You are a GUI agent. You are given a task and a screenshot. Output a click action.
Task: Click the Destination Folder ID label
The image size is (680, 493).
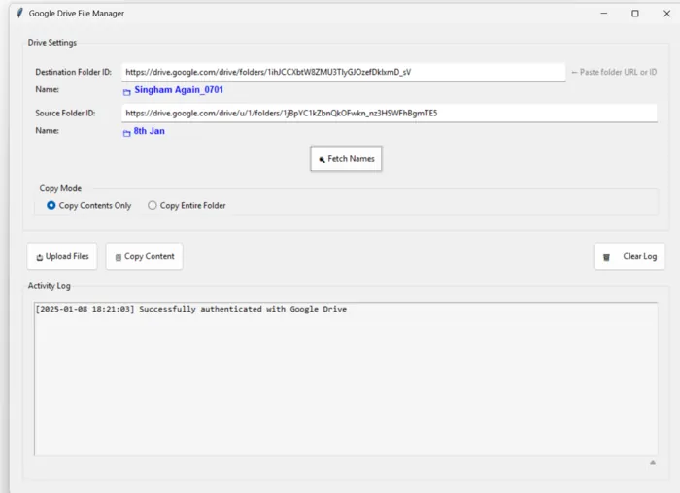(x=73, y=72)
